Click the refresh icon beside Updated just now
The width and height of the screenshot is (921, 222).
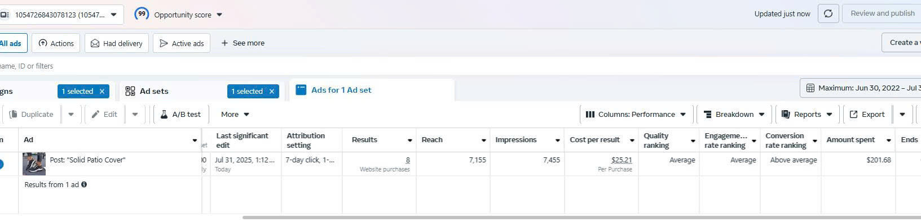(x=828, y=13)
